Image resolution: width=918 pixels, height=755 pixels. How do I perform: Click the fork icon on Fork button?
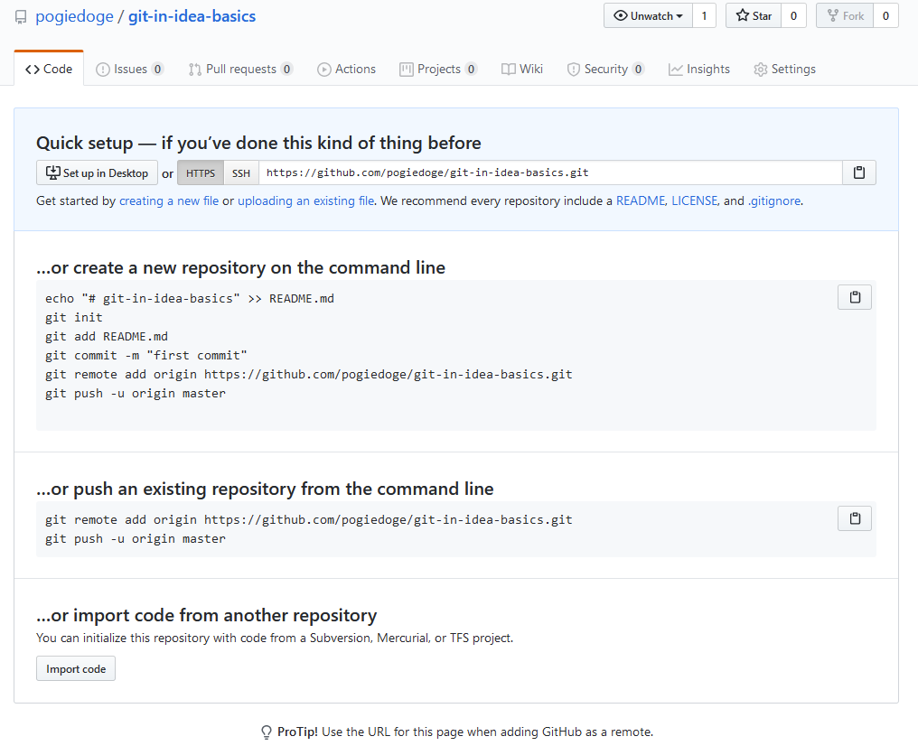click(832, 15)
